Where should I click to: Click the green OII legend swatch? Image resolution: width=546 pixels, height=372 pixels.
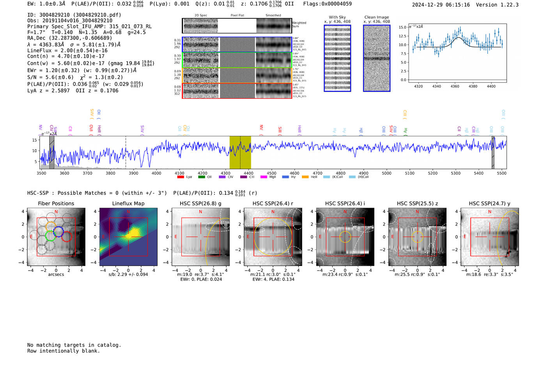click(201, 177)
